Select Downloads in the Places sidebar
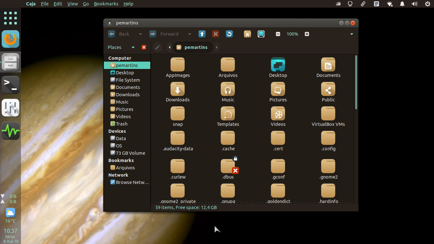This screenshot has width=434, height=244. (127, 95)
